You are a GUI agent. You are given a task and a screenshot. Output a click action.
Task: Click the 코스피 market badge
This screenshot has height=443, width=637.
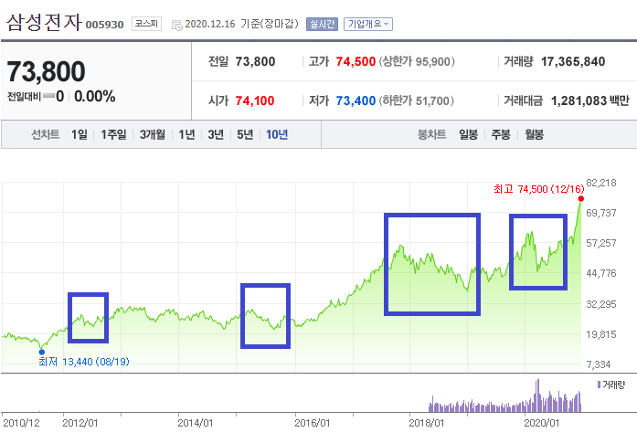tap(146, 24)
